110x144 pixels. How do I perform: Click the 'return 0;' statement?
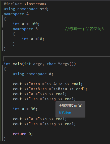[x=23, y=134]
